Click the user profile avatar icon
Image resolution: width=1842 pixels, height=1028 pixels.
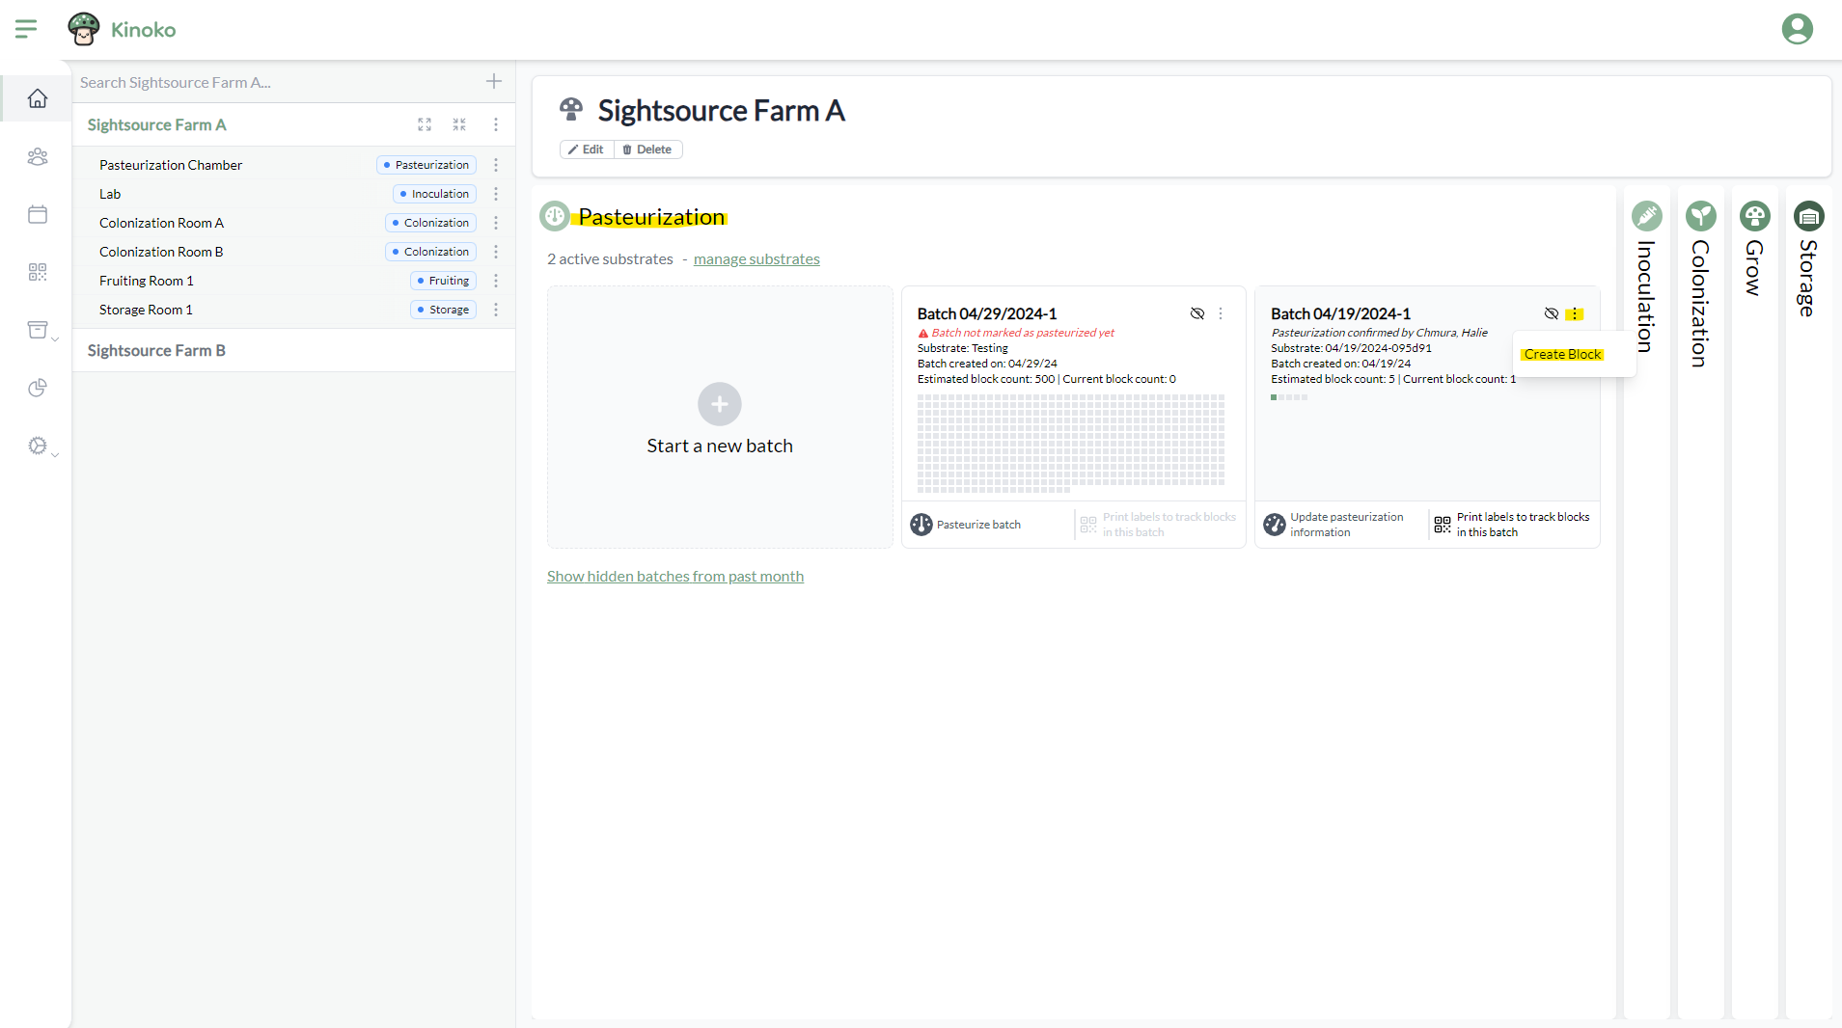tap(1797, 29)
